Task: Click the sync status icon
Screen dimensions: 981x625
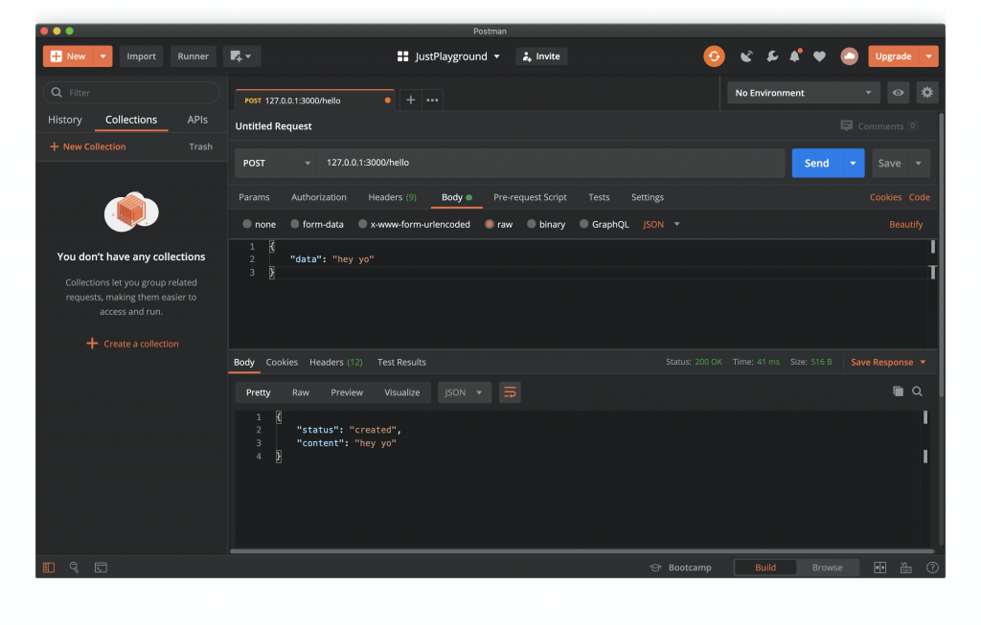Action: click(x=714, y=56)
